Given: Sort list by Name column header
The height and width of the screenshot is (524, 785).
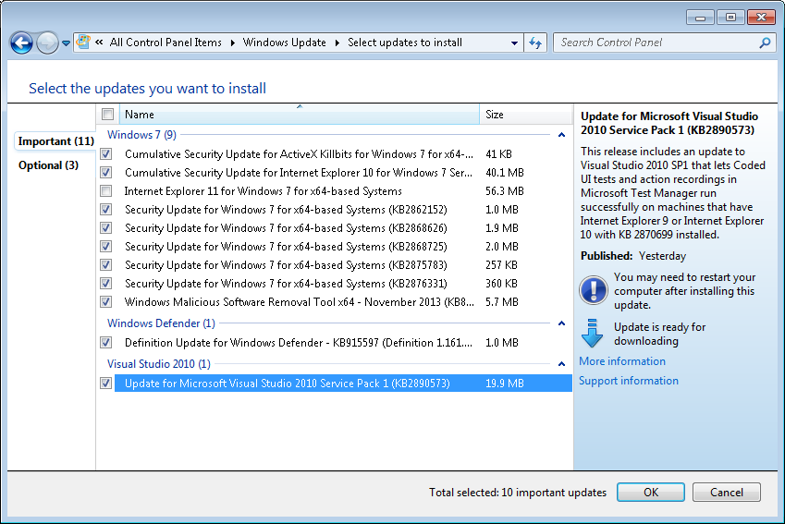Looking at the screenshot, I should tap(299, 114).
